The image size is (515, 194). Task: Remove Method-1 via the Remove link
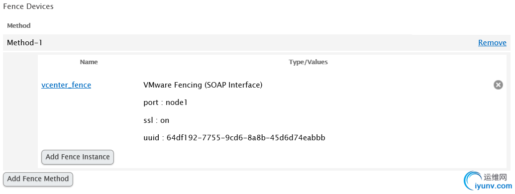(492, 43)
